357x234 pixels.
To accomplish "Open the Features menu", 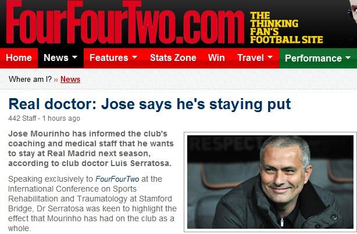I will 113,57.
